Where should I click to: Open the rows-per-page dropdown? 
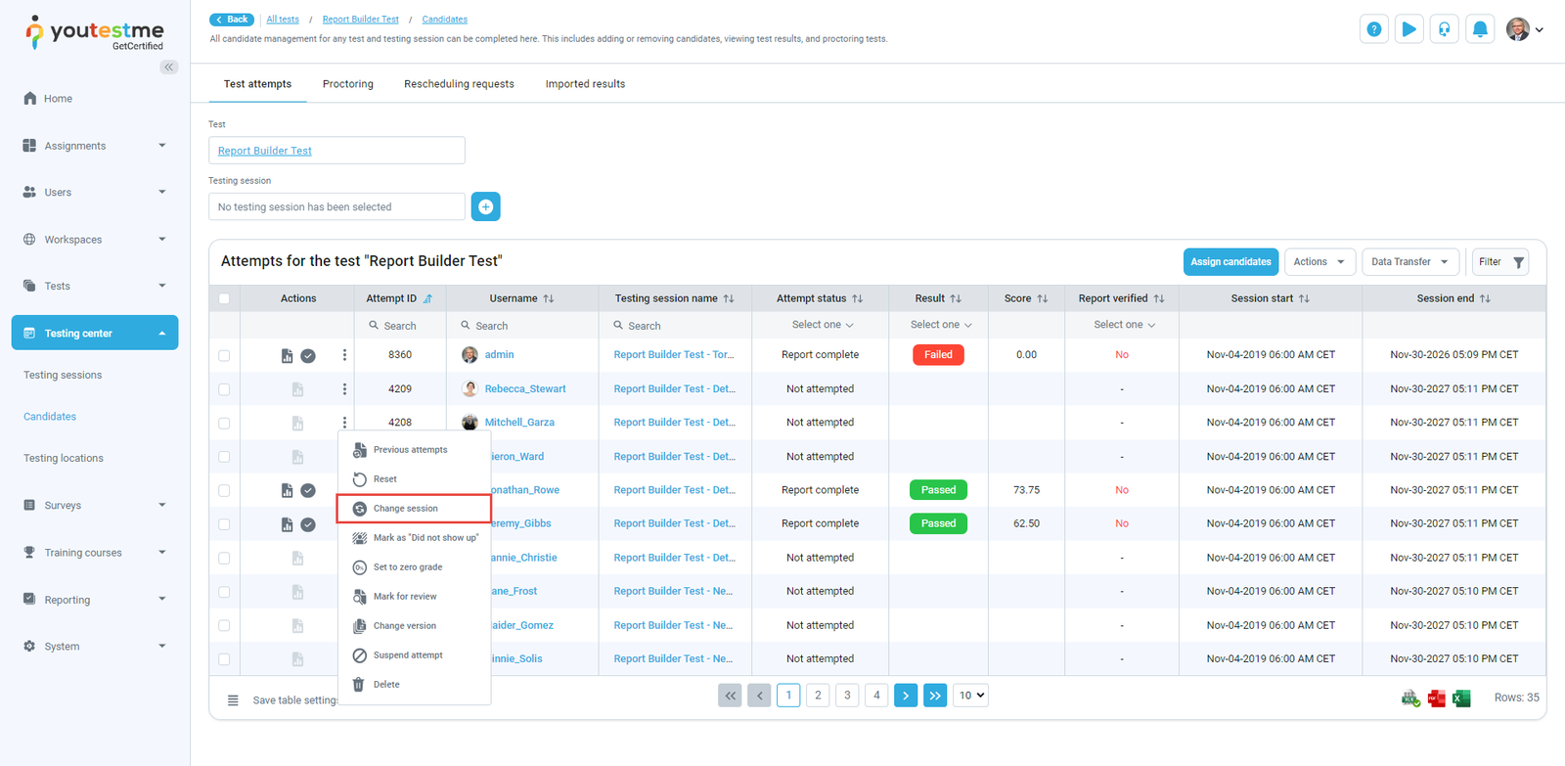point(971,696)
